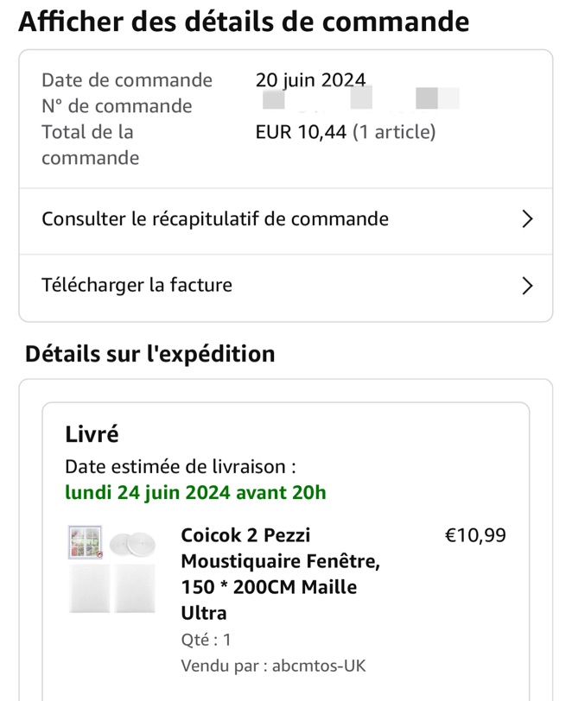The height and width of the screenshot is (701, 572).
Task: Click the seller name abcmtos-UK
Action: 319,666
